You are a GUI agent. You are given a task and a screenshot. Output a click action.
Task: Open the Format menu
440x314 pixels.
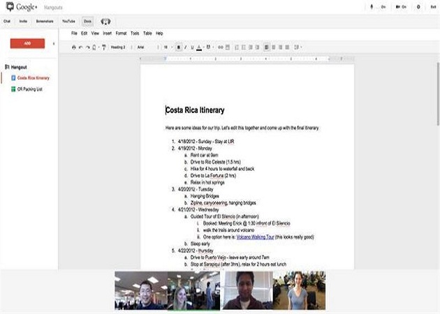coord(121,33)
